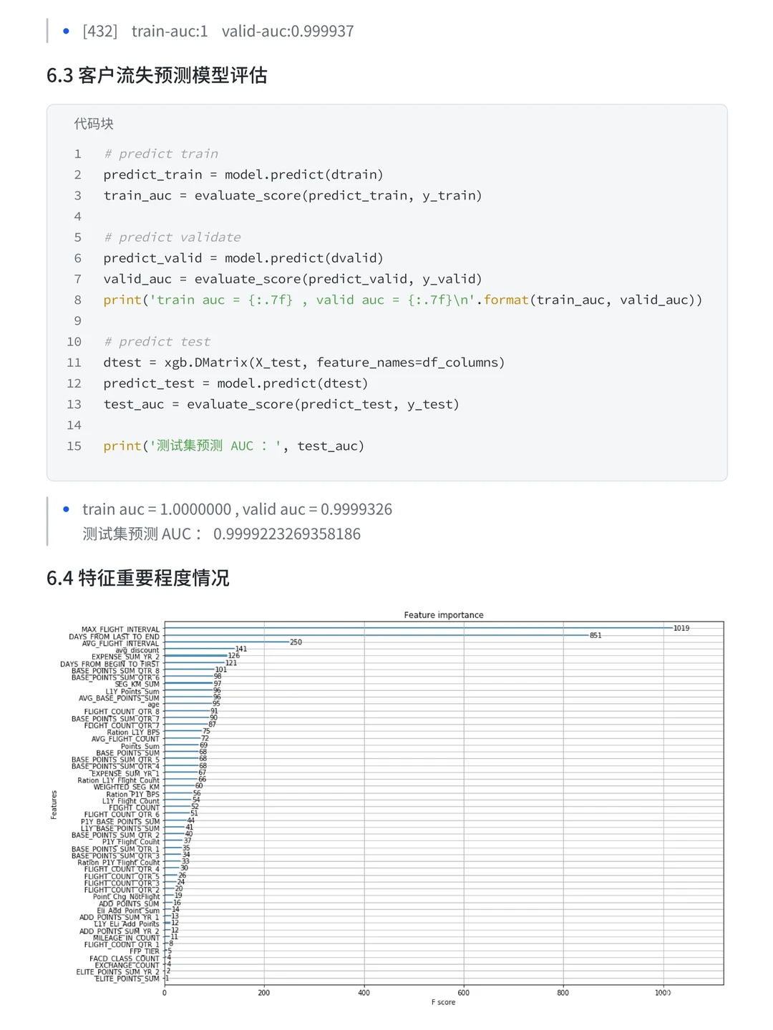Select the text '[432] train-auc:1 valid-auc:0.999937'
The image size is (773, 1030).
pos(218,31)
